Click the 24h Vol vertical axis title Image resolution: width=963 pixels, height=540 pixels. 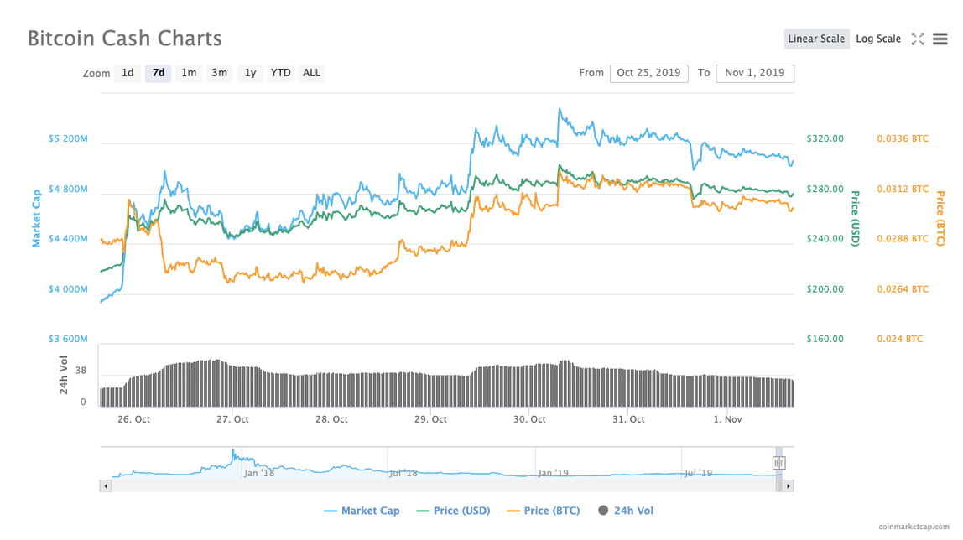[63, 374]
